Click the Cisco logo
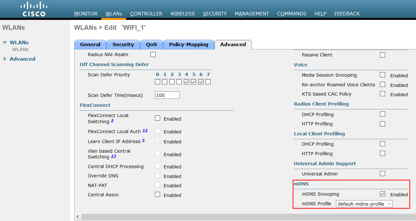 pos(34,9)
